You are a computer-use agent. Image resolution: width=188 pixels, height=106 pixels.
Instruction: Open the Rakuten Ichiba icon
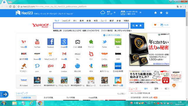click(x=23, y=54)
